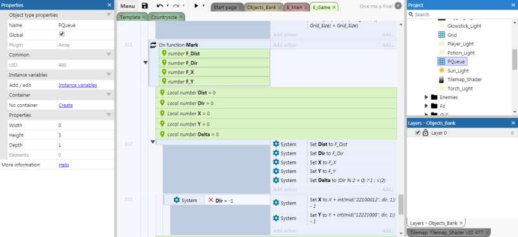Select Glowstick_Light in Project tree
518x237 pixels.
tap(464, 26)
